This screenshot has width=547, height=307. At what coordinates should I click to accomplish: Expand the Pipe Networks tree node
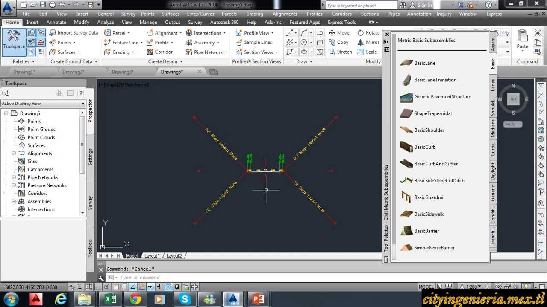[14, 177]
